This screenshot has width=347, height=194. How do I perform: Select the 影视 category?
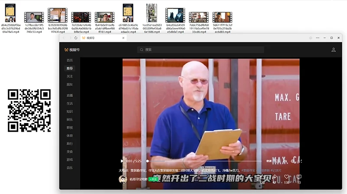70,128
